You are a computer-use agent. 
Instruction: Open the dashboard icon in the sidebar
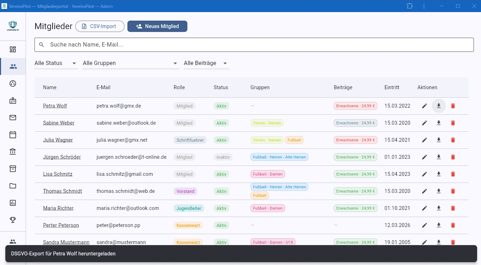pyautogui.click(x=13, y=49)
